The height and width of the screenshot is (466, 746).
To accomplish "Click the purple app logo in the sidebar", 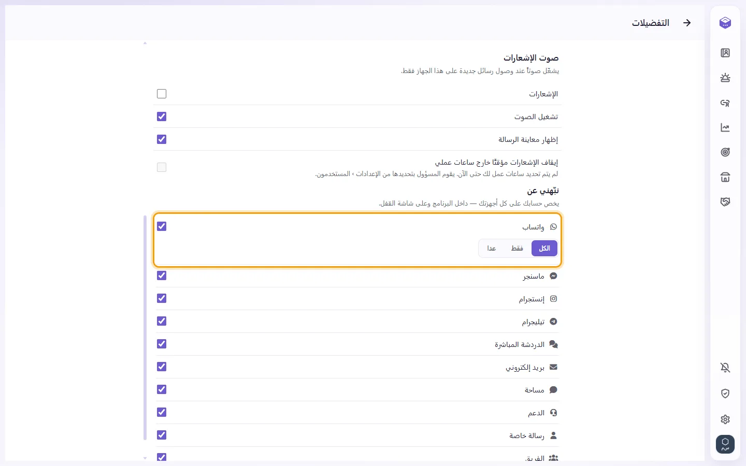I will 725,23.
